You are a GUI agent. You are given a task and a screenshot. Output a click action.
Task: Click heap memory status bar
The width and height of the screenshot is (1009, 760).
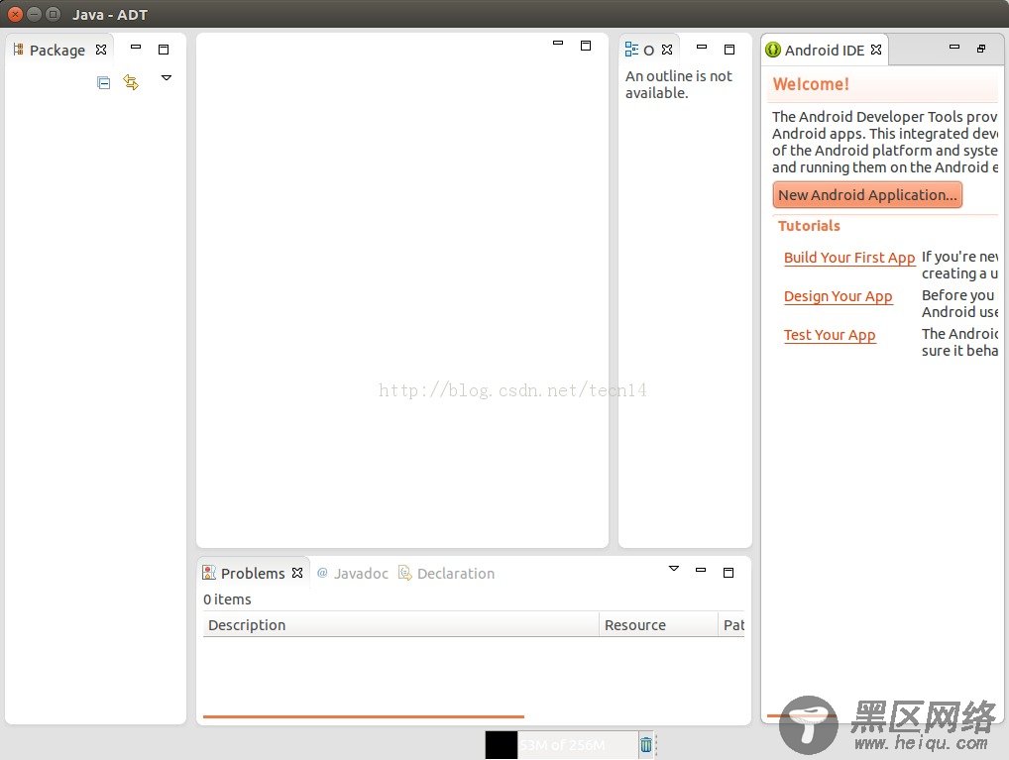click(561, 744)
